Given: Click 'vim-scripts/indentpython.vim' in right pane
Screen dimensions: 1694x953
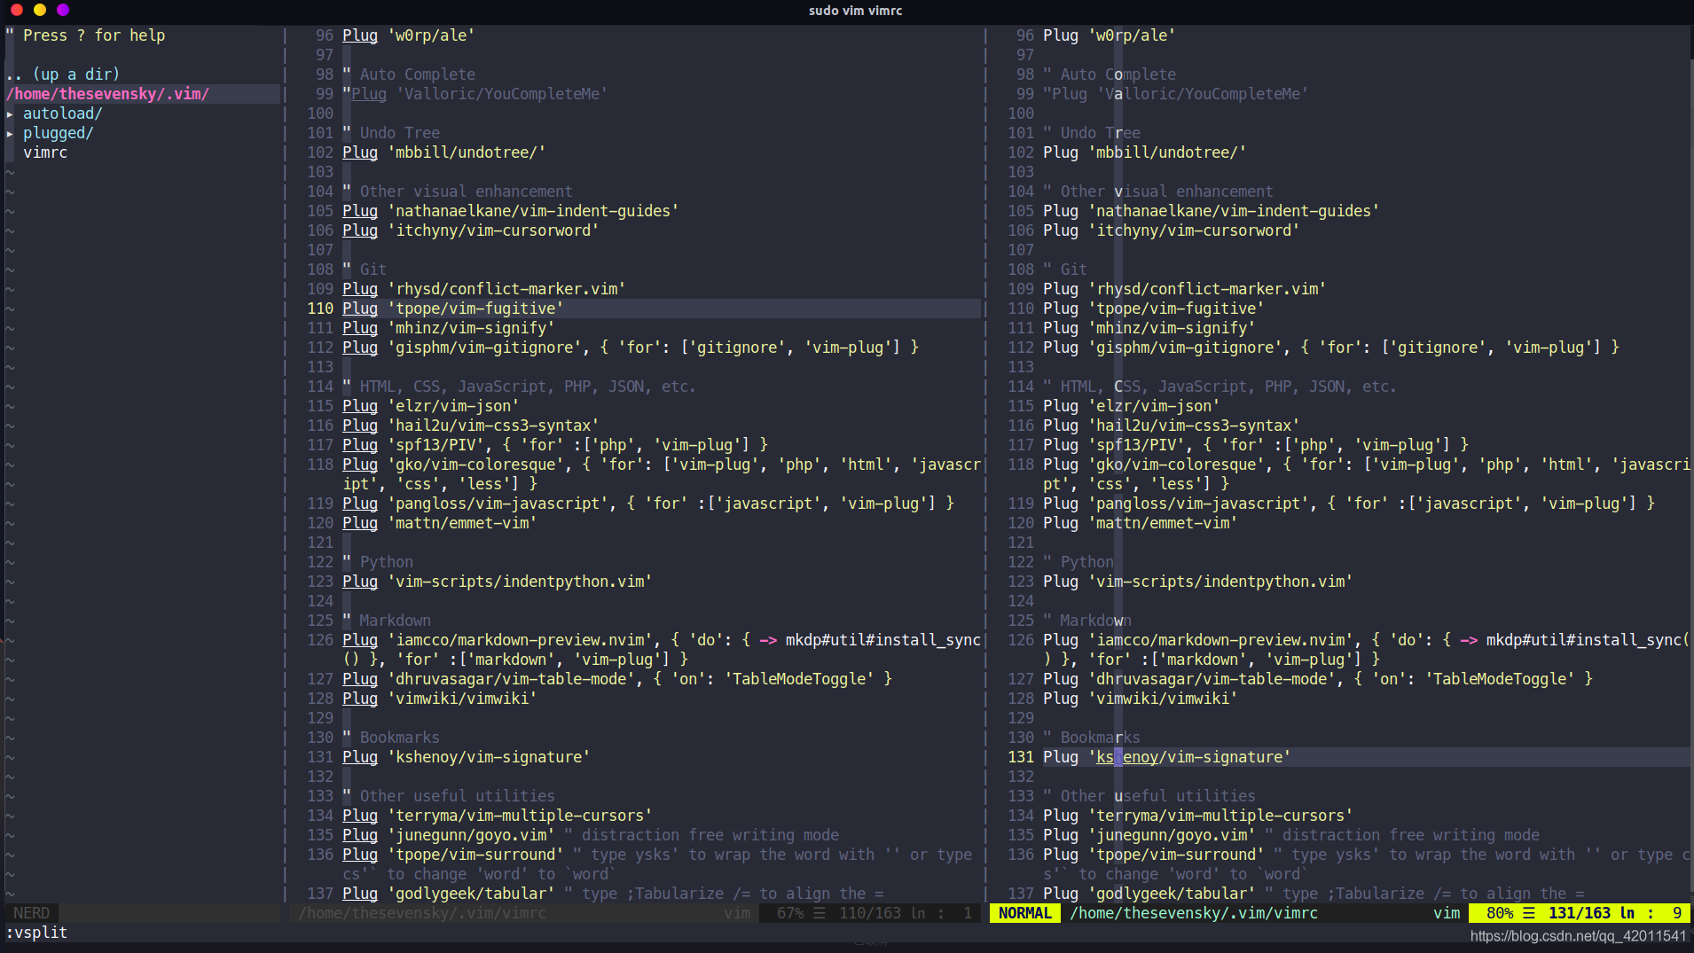Looking at the screenshot, I should click(1220, 582).
